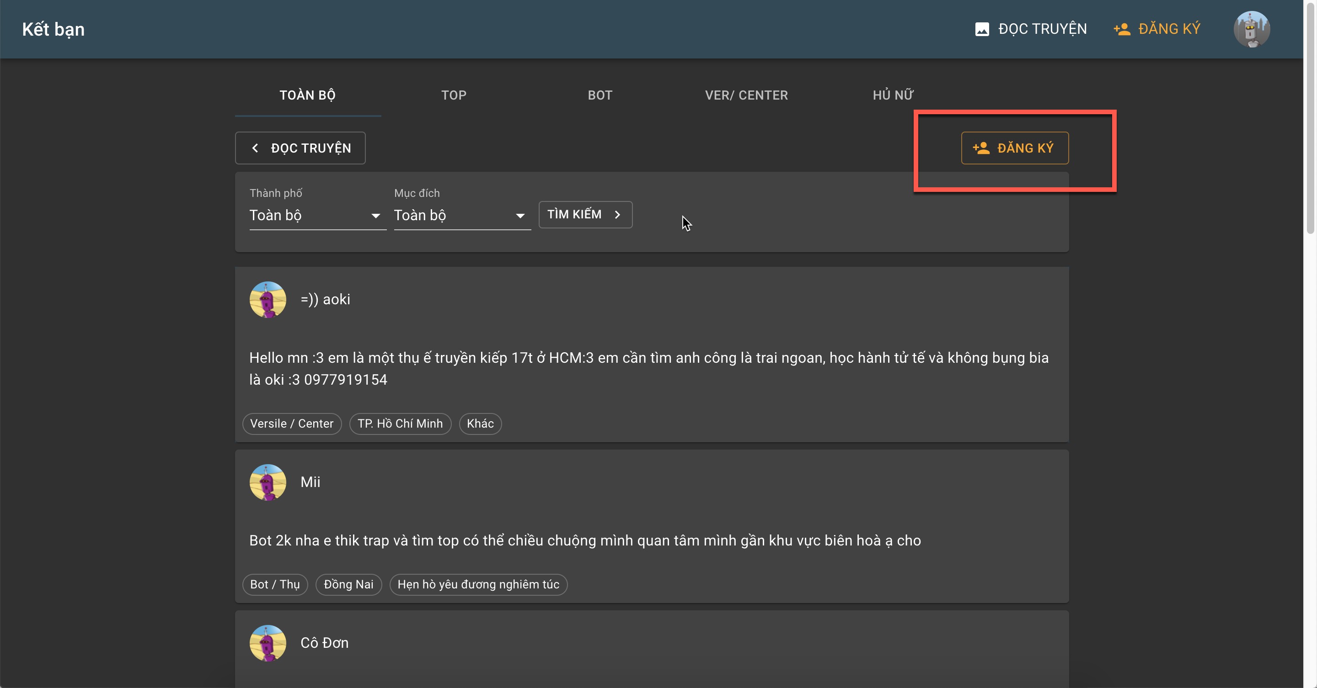Switch to the TOP tab
1317x688 pixels.
click(454, 95)
